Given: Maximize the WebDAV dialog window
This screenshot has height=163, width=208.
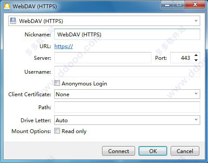Looking at the screenshot, I should point(179,5).
